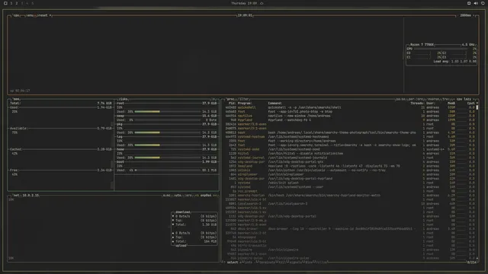Click left arrow before cpu lazy sorting
The image size is (488, 274).
(454, 99)
